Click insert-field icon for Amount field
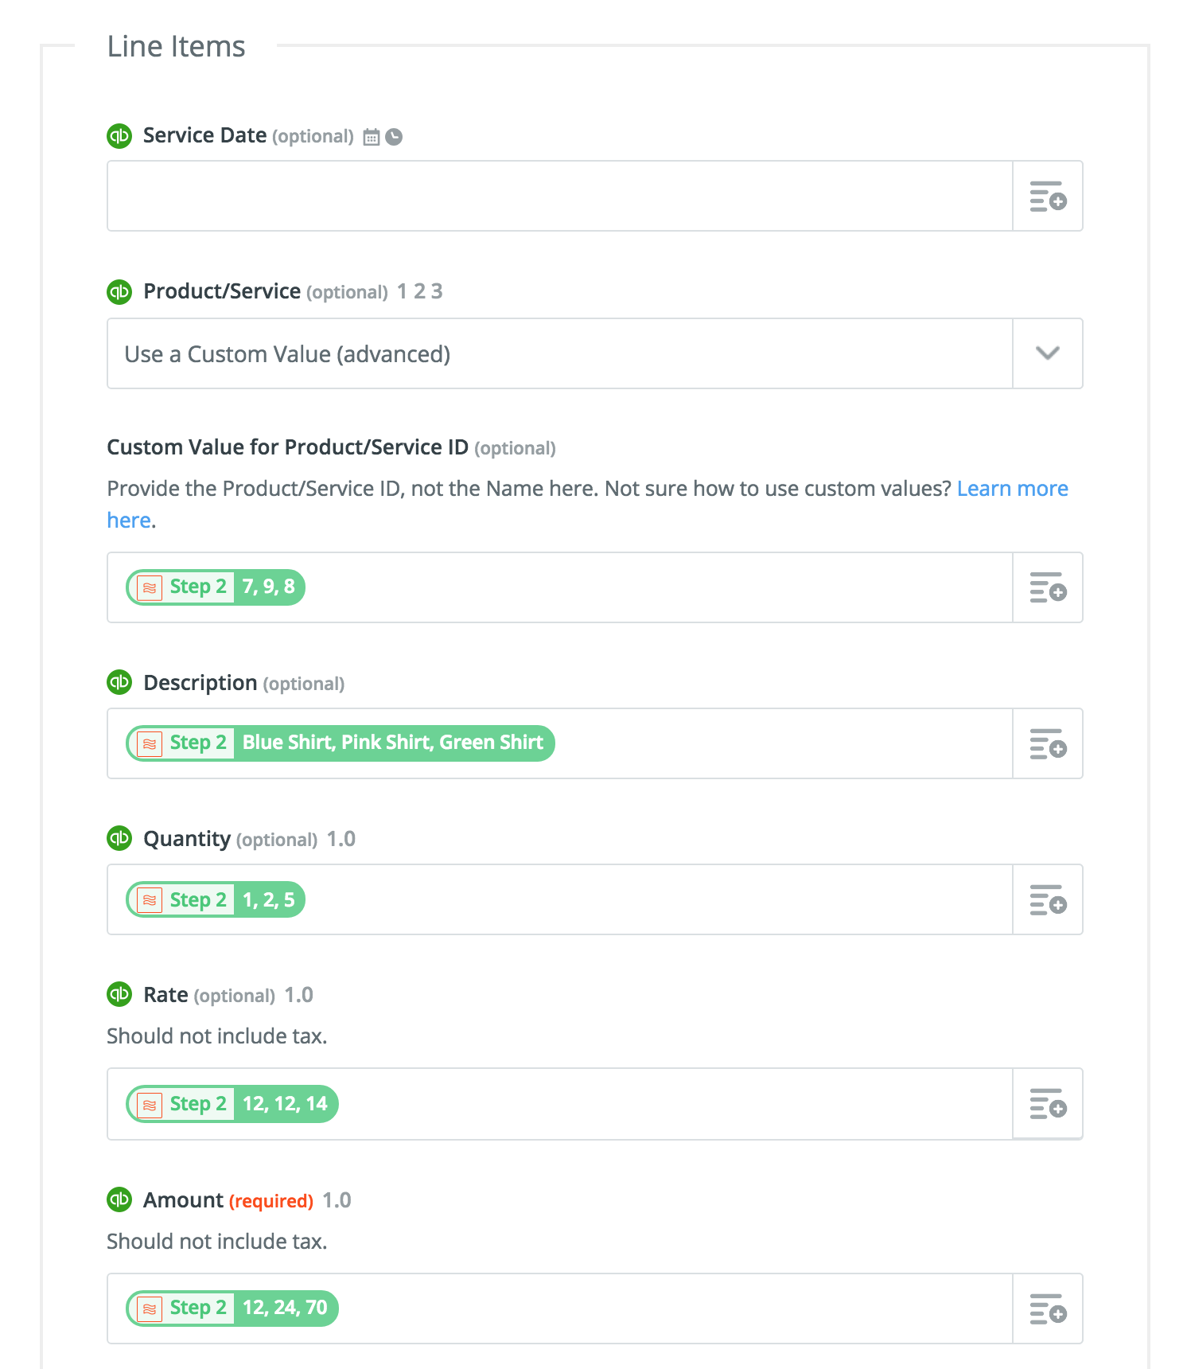The width and height of the screenshot is (1187, 1369). pyautogui.click(x=1047, y=1309)
